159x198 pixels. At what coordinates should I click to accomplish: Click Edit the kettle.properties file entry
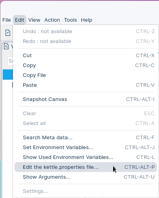pos(86,167)
